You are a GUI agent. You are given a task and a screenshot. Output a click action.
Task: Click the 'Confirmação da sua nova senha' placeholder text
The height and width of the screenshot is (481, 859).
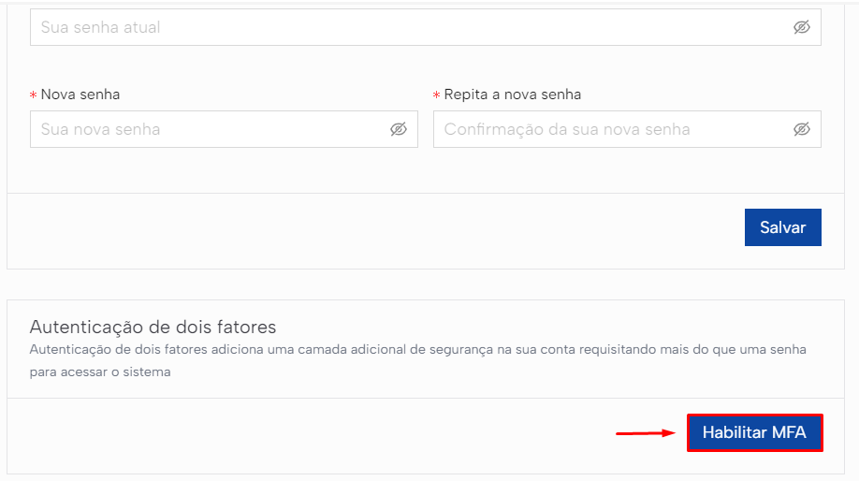click(x=567, y=129)
